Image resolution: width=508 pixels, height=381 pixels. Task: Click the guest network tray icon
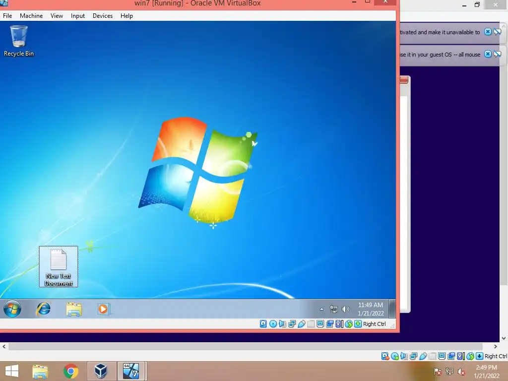334,309
